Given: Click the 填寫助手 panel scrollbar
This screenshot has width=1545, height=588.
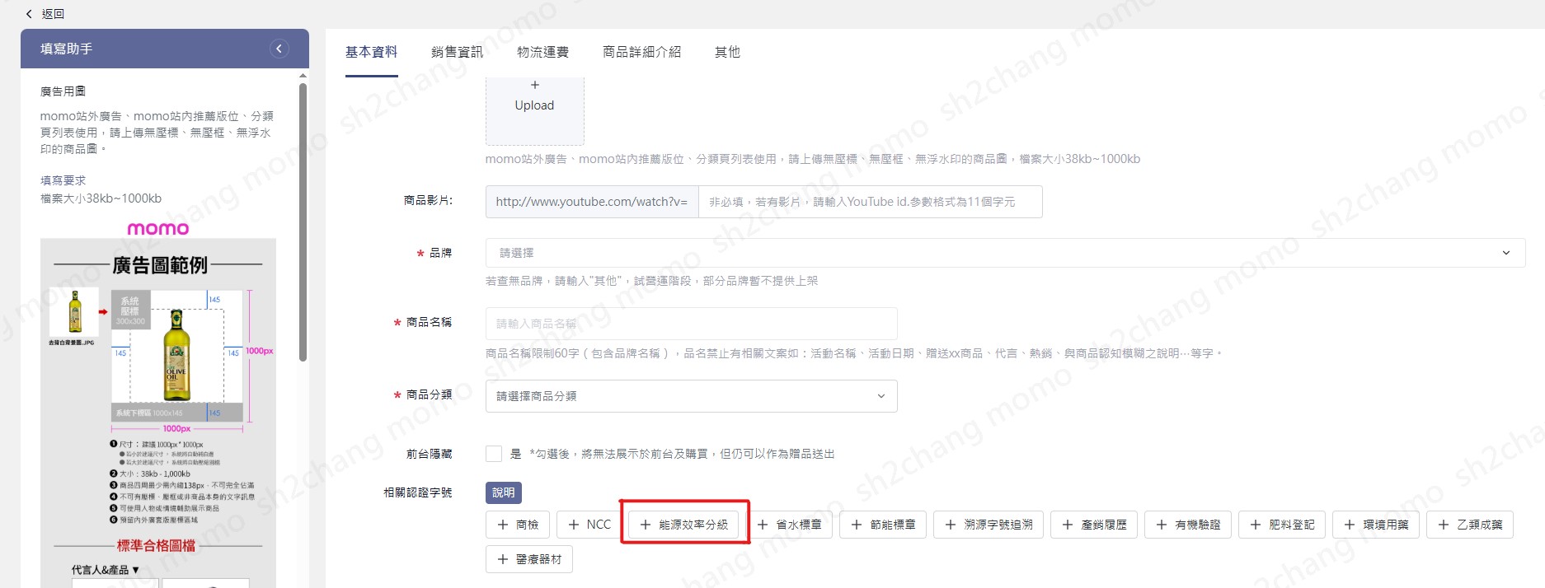Looking at the screenshot, I should [x=303, y=222].
